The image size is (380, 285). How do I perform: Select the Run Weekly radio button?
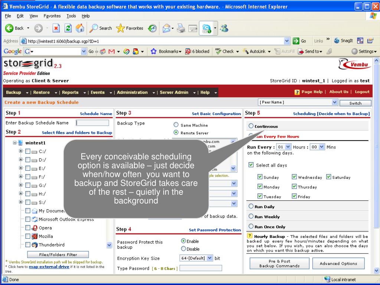pyautogui.click(x=251, y=216)
